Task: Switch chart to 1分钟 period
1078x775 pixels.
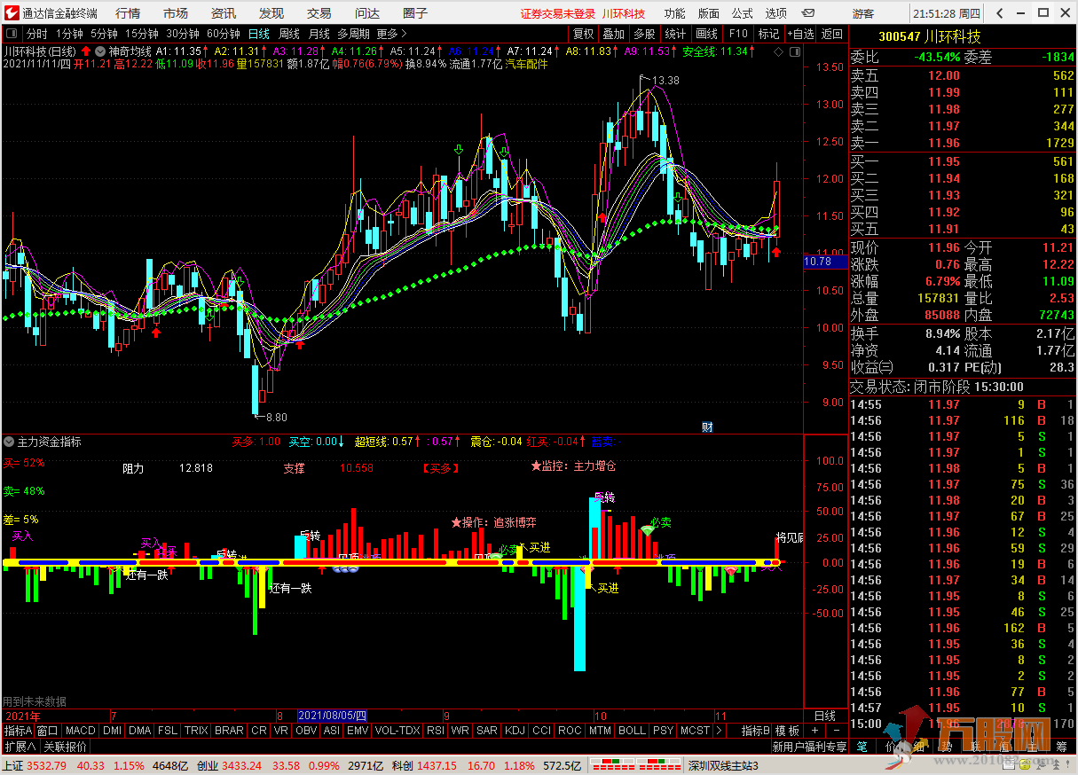Action: 69,34
